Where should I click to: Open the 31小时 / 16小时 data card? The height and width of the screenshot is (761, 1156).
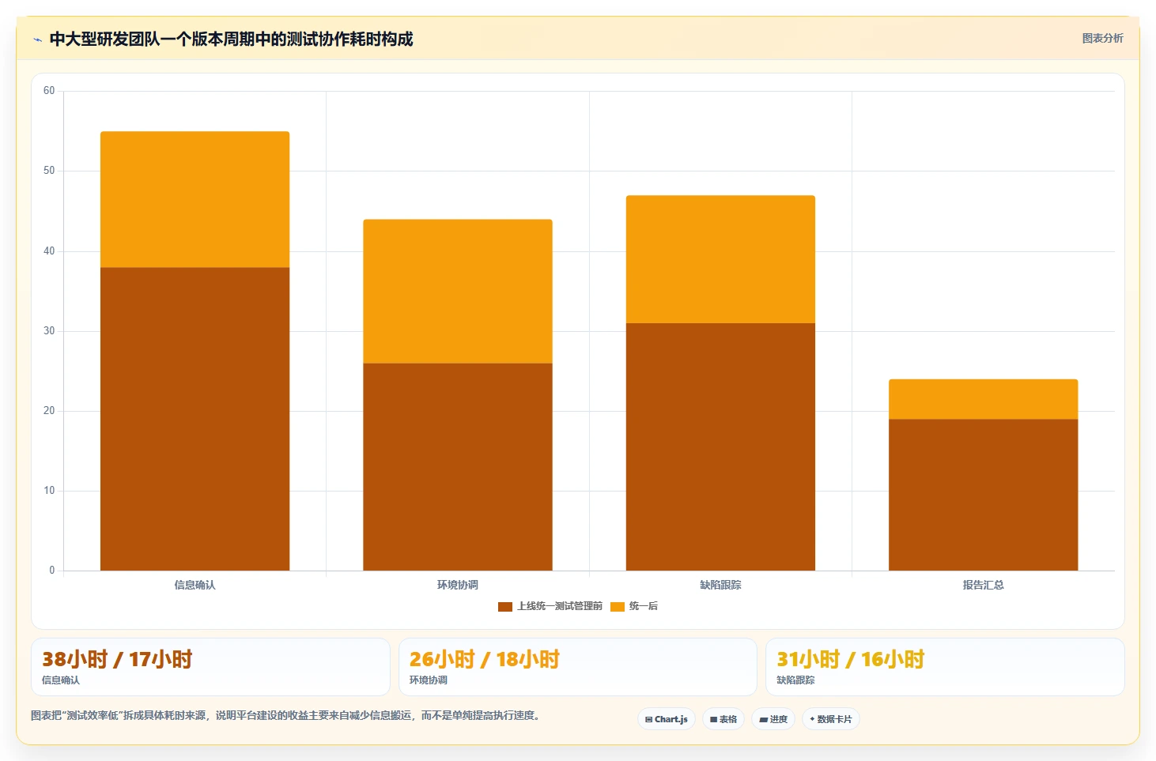(x=945, y=667)
